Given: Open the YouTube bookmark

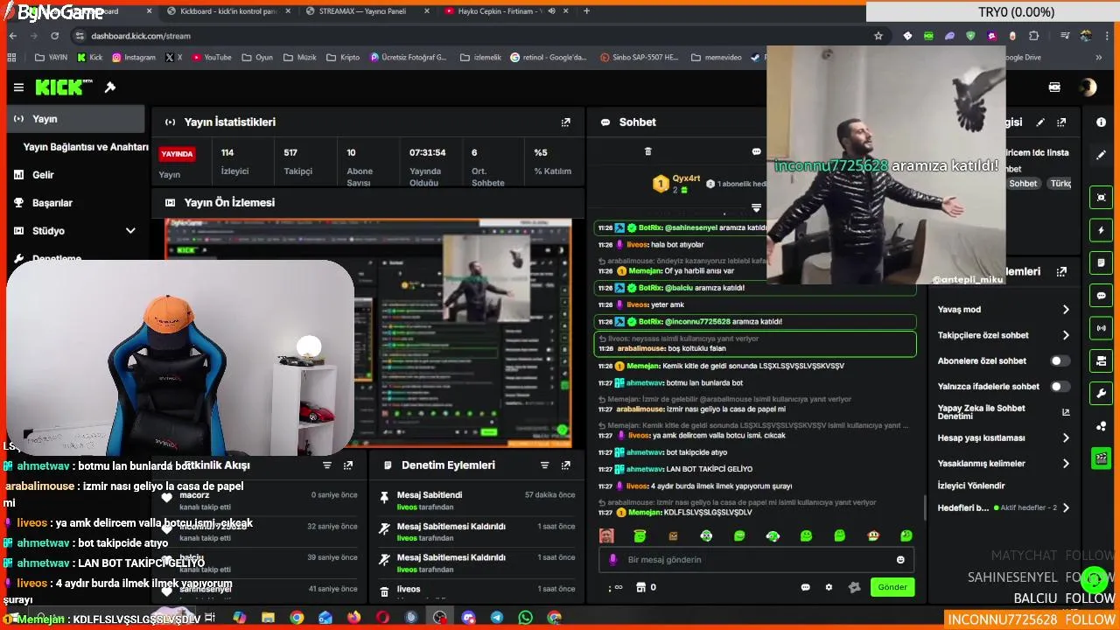Looking at the screenshot, I should click(x=212, y=58).
